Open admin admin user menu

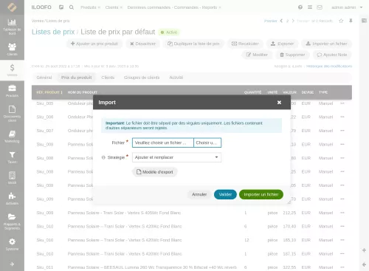(x=347, y=7)
